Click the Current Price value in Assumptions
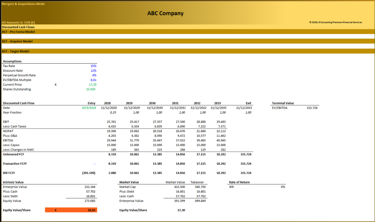This screenshot has height=222, width=375. [x=93, y=85]
